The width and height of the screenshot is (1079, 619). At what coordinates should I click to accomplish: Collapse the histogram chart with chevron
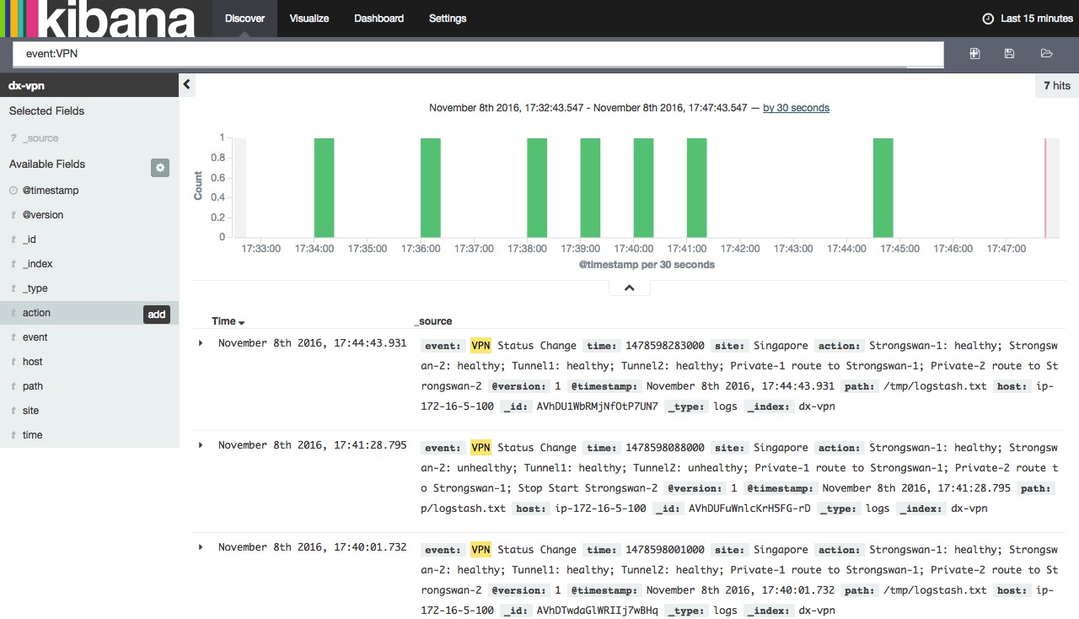point(629,288)
